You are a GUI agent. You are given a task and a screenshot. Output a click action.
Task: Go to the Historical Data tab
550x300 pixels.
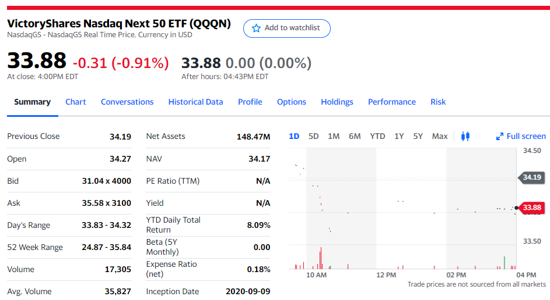pos(195,102)
